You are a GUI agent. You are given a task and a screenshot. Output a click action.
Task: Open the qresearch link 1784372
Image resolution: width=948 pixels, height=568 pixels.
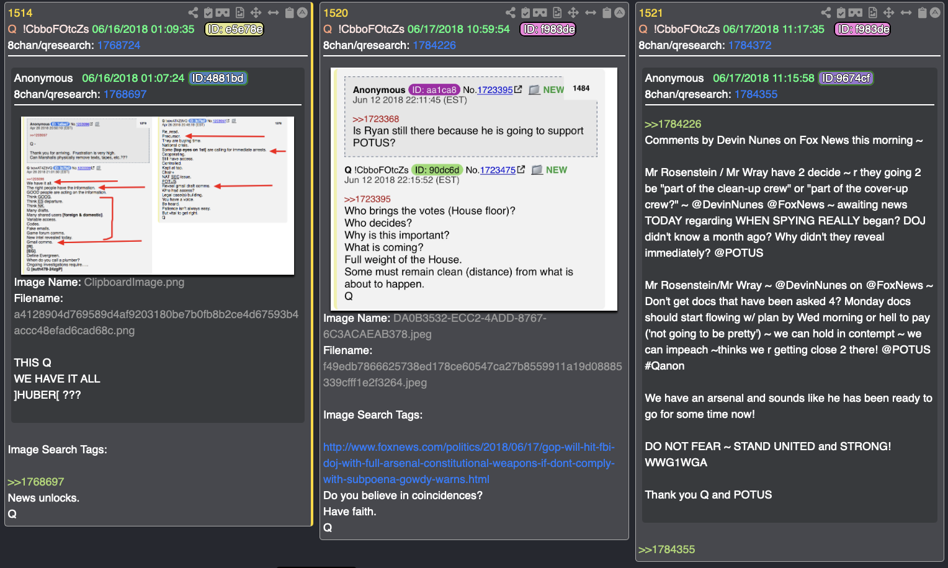749,45
